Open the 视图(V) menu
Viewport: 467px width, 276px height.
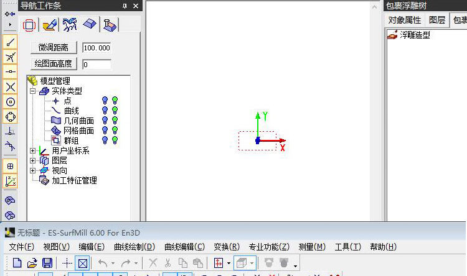pos(56,247)
